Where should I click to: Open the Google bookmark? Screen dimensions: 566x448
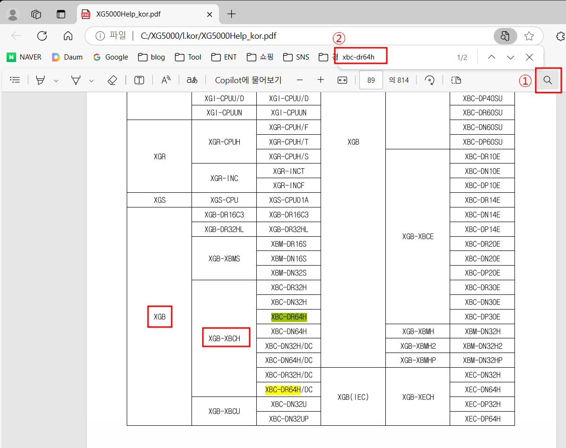click(x=111, y=57)
